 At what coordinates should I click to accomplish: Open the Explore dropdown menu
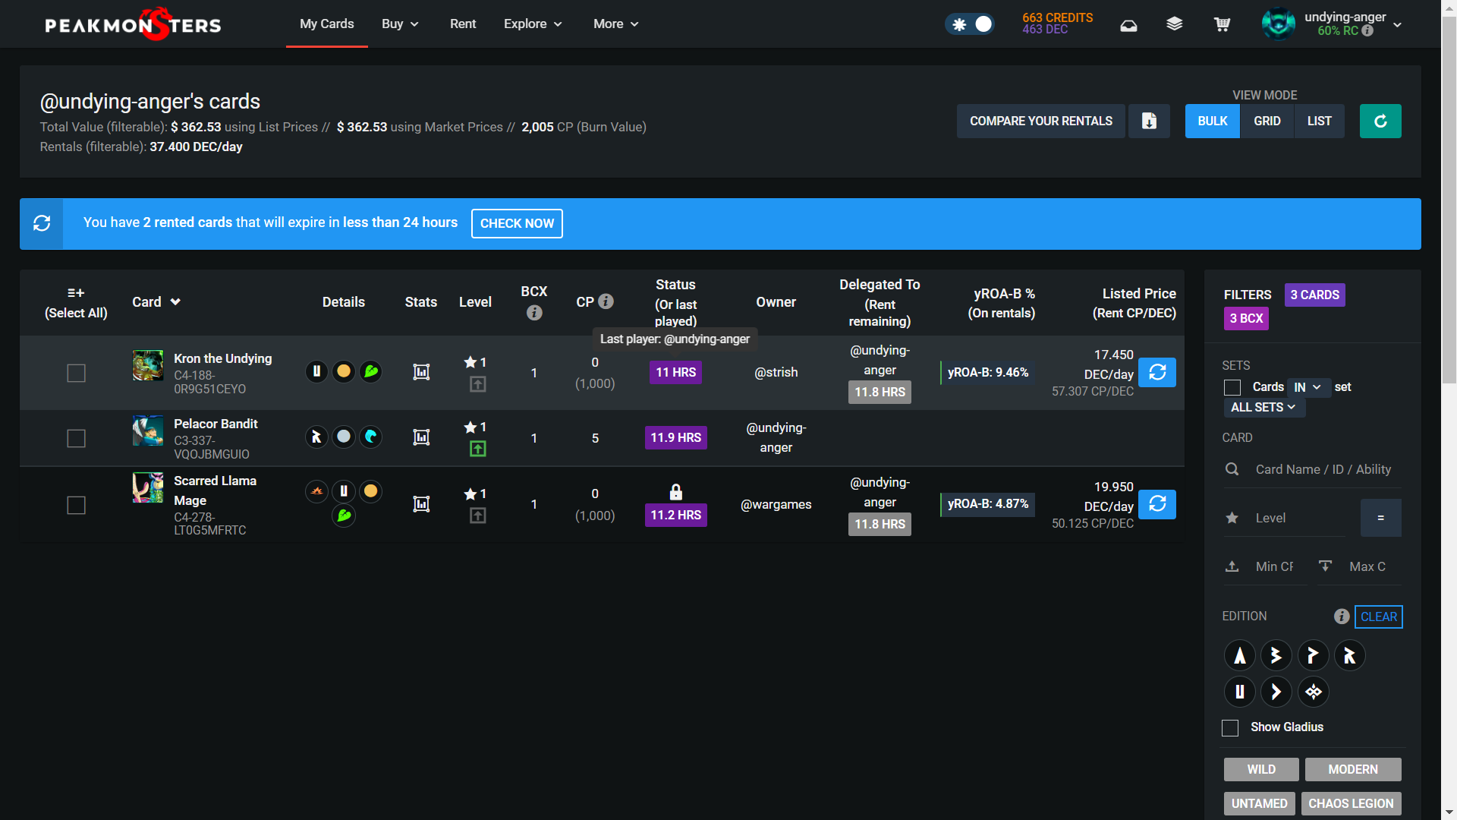click(533, 24)
